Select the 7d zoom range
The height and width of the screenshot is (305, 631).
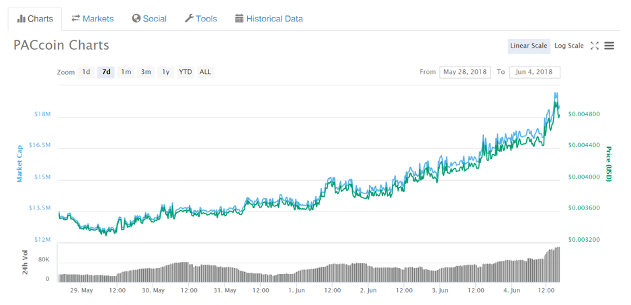coord(106,72)
